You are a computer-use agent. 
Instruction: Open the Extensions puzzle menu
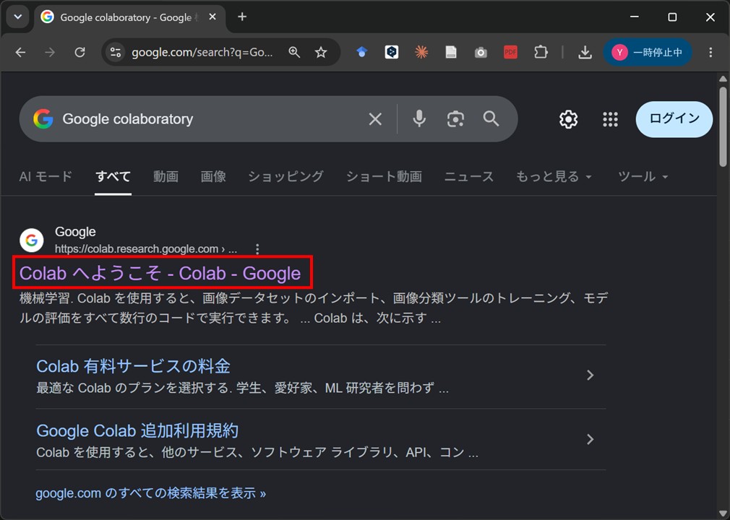pos(541,52)
